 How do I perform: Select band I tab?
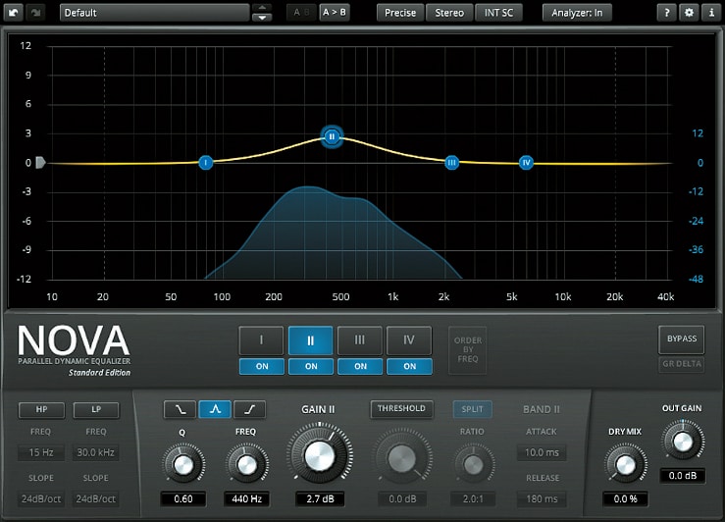(261, 340)
